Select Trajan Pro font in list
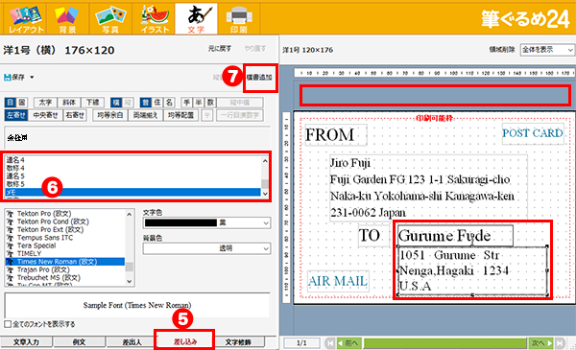The height and width of the screenshot is (350, 576). point(43,269)
